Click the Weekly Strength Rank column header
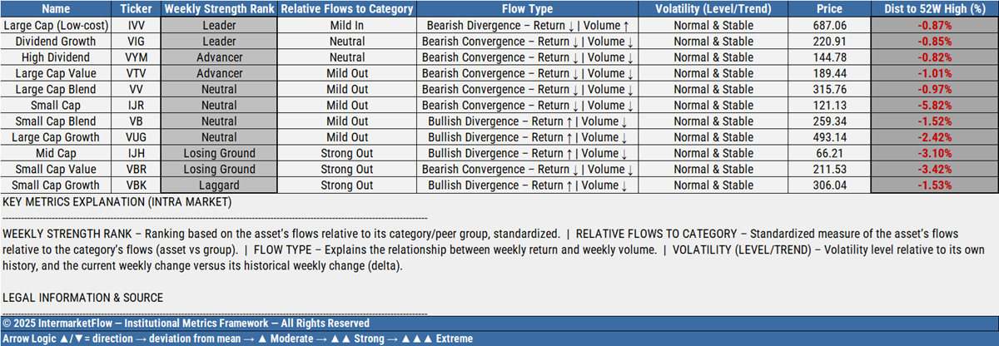This screenshot has height=346, width=999. pyautogui.click(x=219, y=9)
